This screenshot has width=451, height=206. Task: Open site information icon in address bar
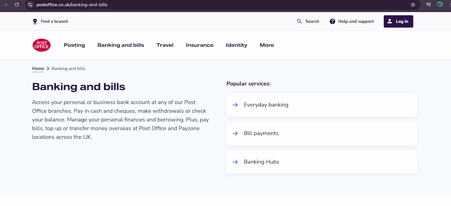point(30,4)
